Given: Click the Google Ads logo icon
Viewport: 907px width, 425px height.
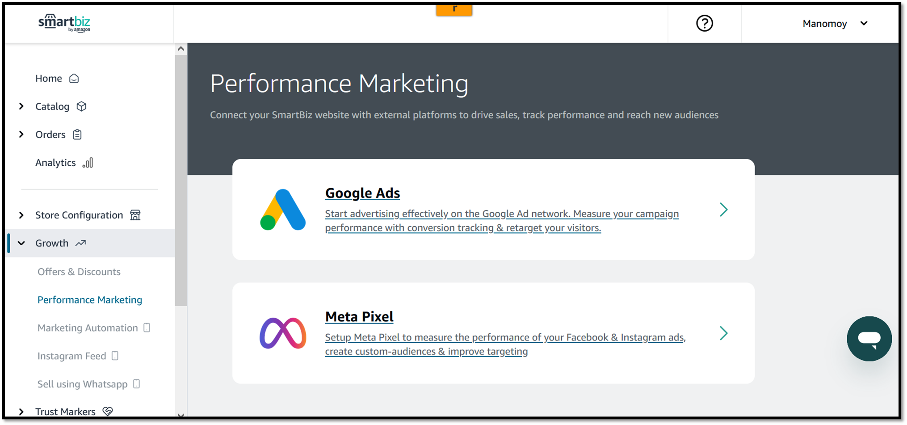Looking at the screenshot, I should 283,210.
